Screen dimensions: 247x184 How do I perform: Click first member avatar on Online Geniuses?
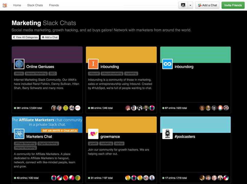click(x=54, y=108)
